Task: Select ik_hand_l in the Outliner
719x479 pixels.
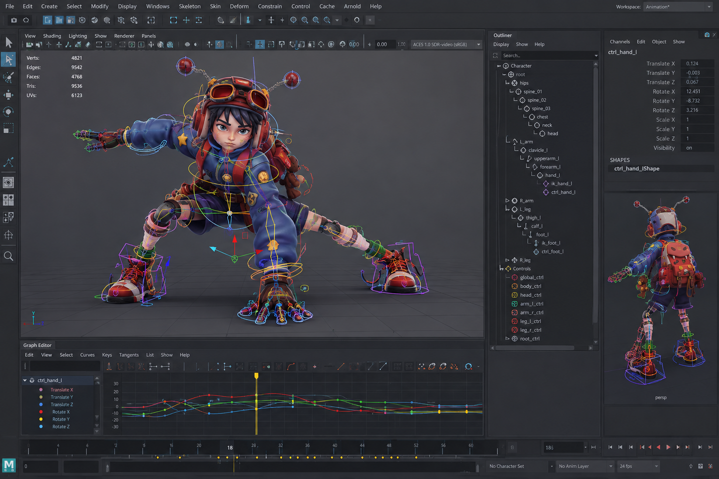Action: click(561, 184)
